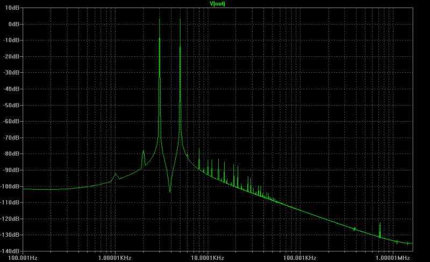Click the 10dB axis label
The height and width of the screenshot is (262, 430).
pyautogui.click(x=12, y=8)
